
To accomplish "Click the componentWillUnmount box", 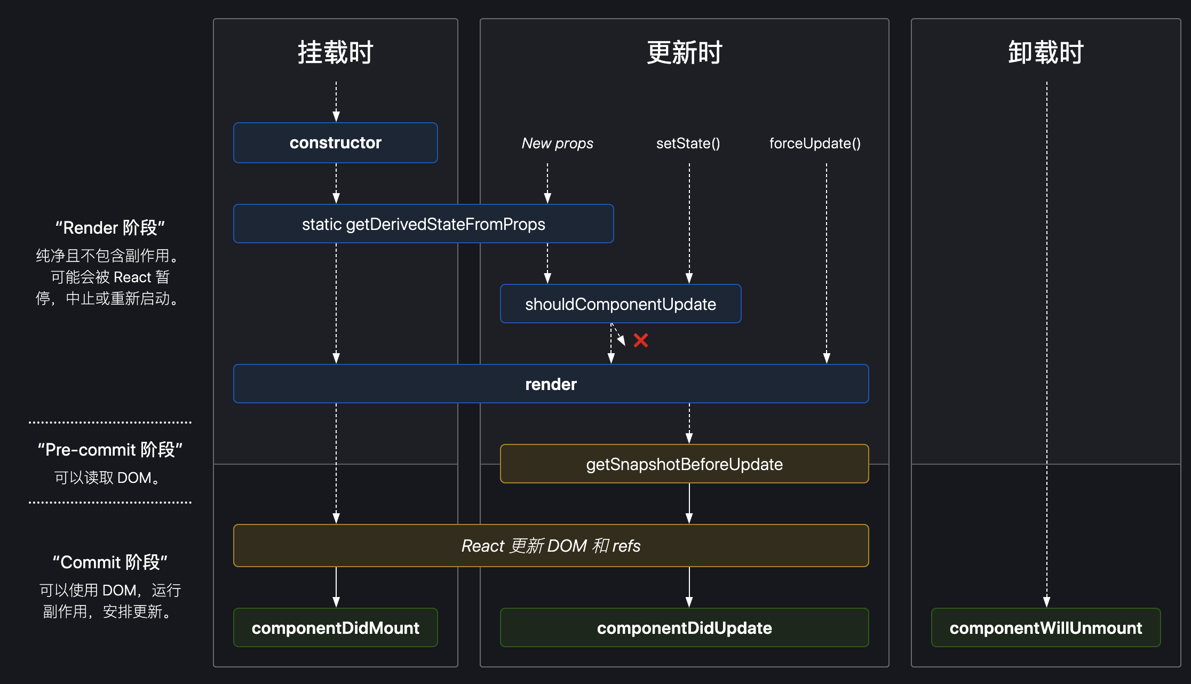I will click(1045, 627).
